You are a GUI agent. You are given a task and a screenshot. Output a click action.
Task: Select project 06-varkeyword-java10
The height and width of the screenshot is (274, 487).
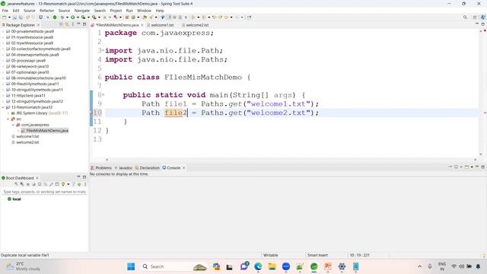[30, 66]
